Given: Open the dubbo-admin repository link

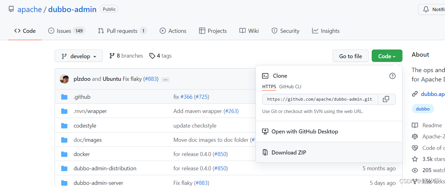Looking at the screenshot, I should pos(73,9).
